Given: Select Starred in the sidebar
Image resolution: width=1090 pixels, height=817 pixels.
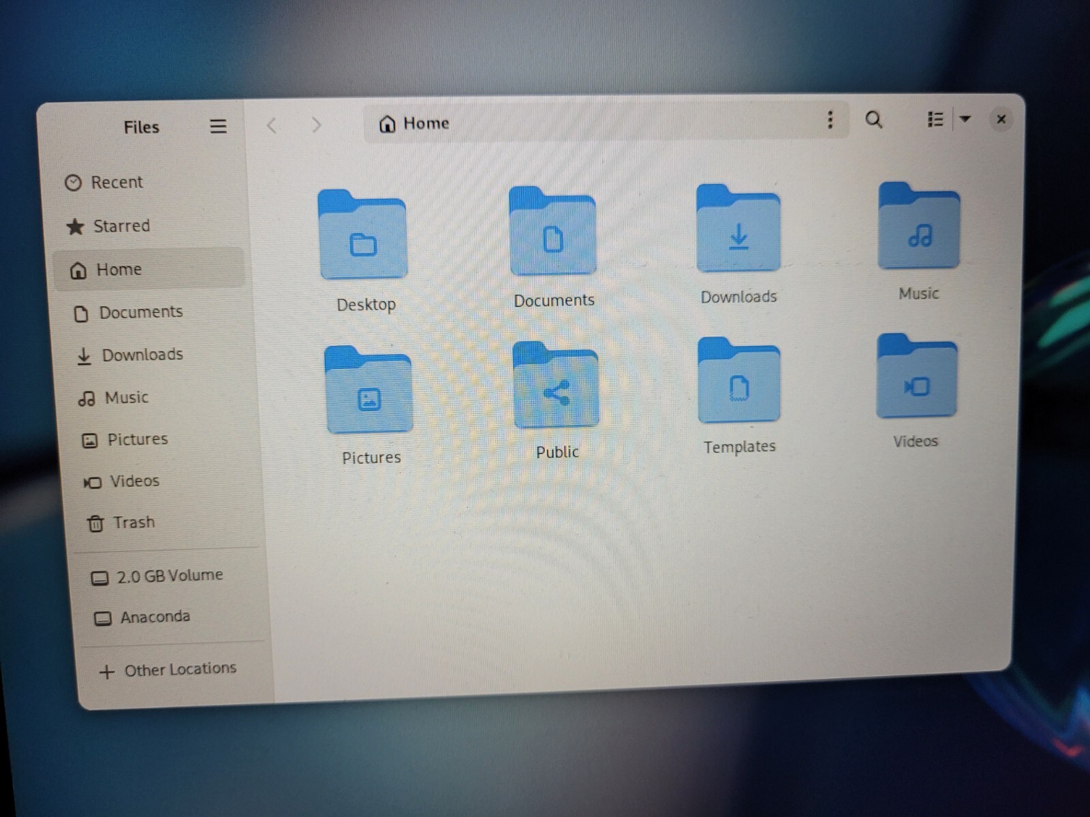Looking at the screenshot, I should pyautogui.click(x=148, y=226).
